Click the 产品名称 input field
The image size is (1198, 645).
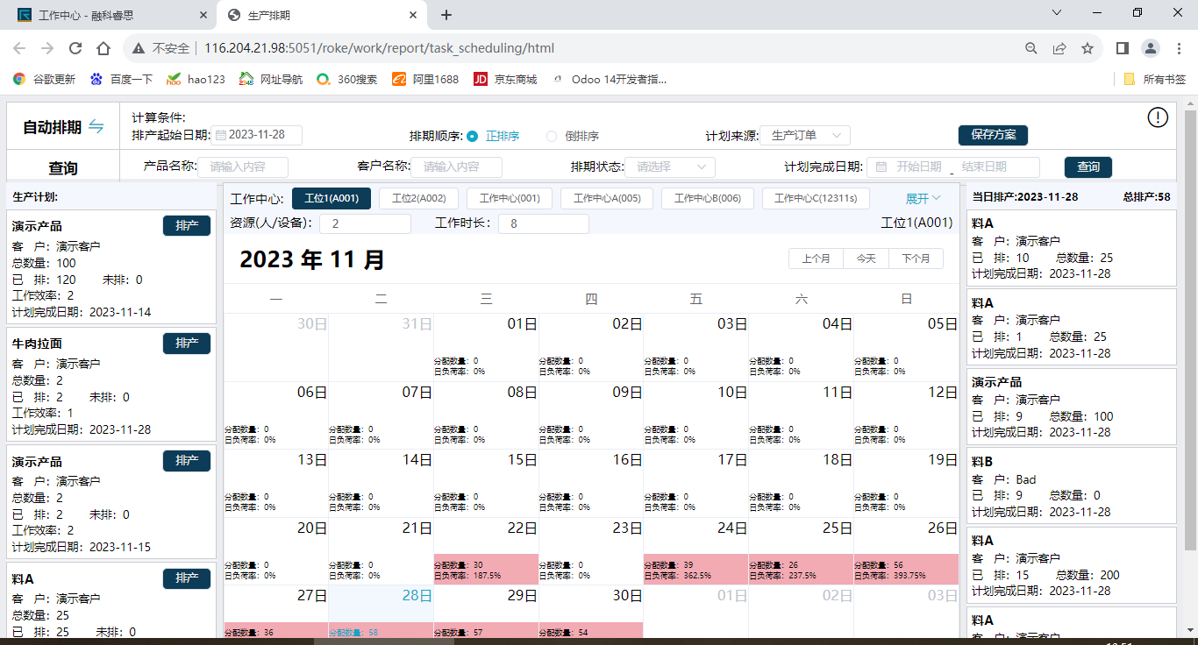(x=243, y=167)
